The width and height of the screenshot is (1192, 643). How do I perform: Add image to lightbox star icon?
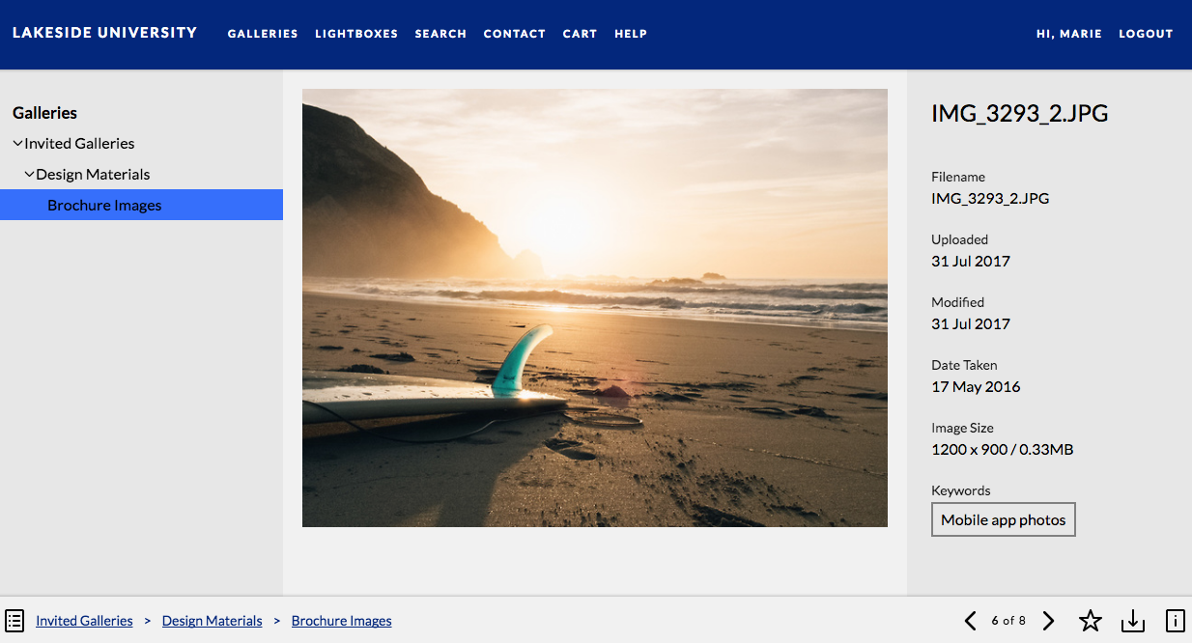coord(1091,621)
